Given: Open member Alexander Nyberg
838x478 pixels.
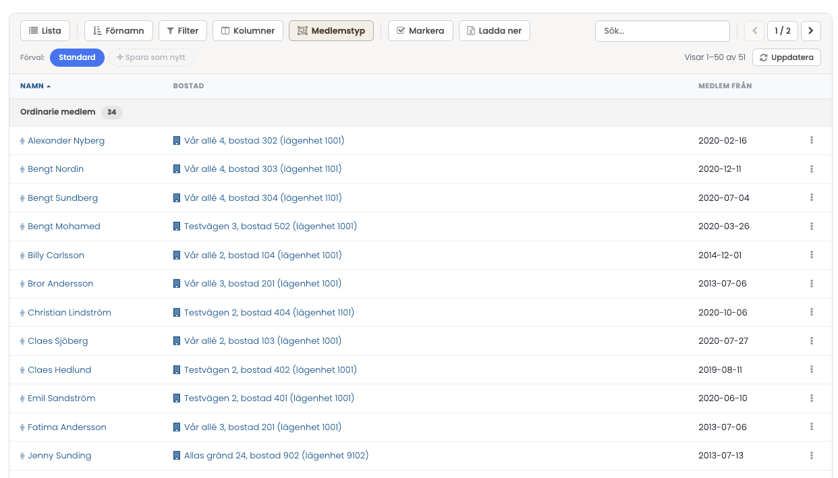Looking at the screenshot, I should (66, 141).
